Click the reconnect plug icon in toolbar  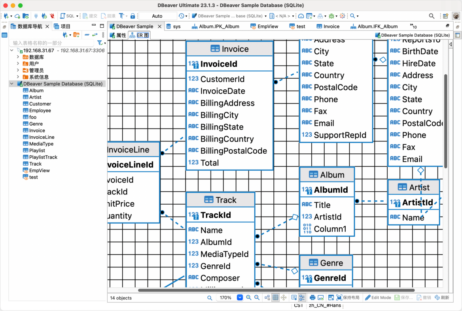[x=44, y=16]
